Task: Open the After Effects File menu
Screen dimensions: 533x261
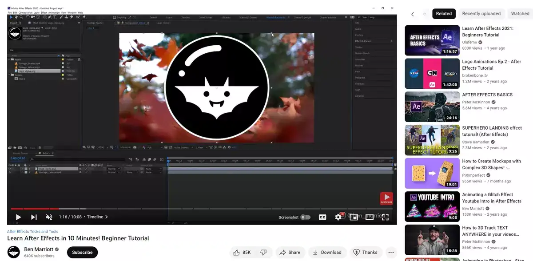Action: (x=10, y=12)
